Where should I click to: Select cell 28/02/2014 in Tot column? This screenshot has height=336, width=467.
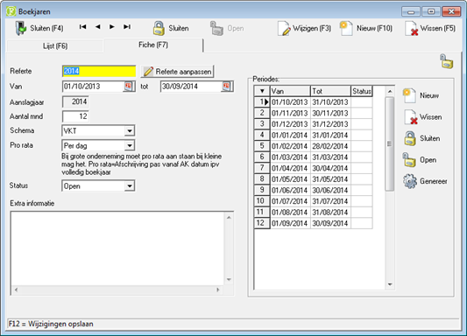click(x=330, y=146)
